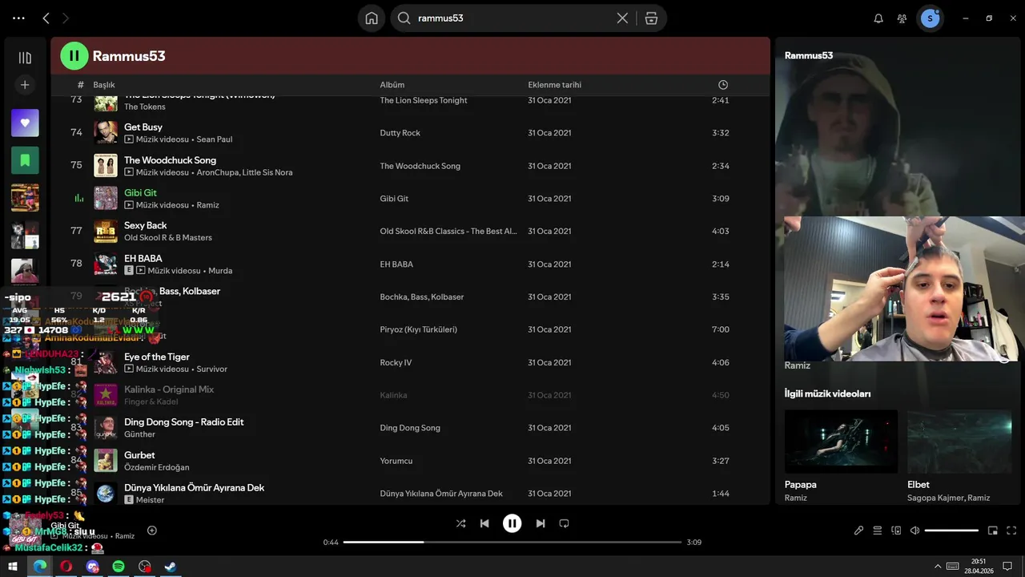Open artist link AronChupa
Screen dimensions: 1025x577
point(218,172)
